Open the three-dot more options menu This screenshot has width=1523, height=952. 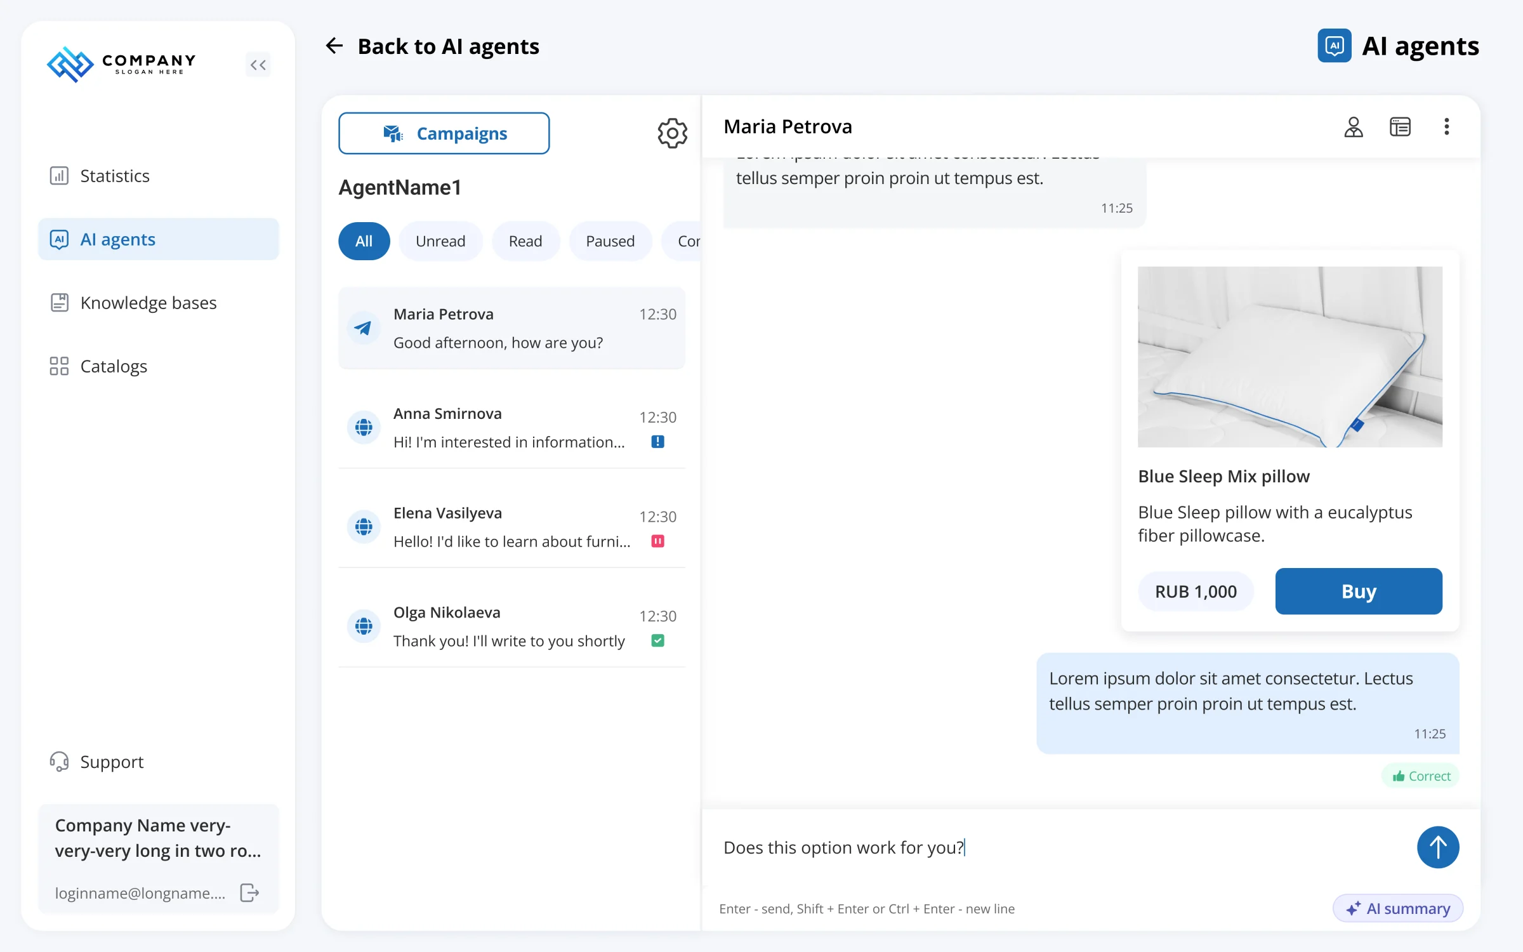[1446, 127]
